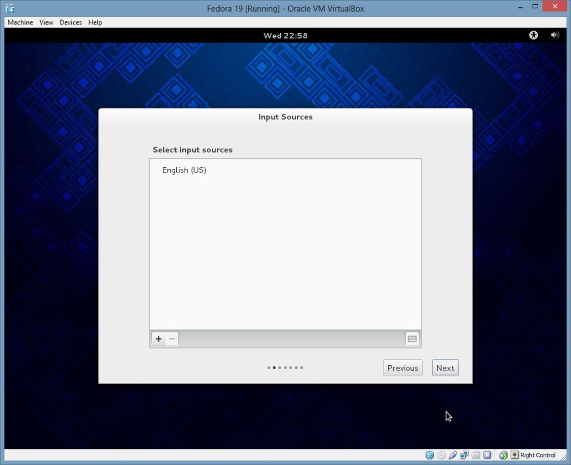Open the View menu
The height and width of the screenshot is (465, 571).
tap(46, 22)
